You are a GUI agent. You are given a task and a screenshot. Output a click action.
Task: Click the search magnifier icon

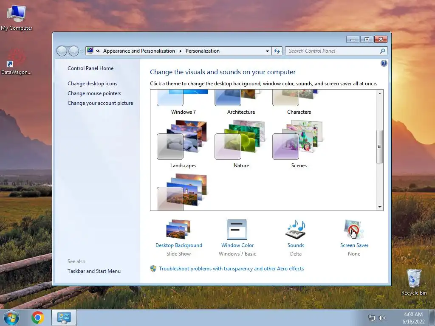pos(382,51)
